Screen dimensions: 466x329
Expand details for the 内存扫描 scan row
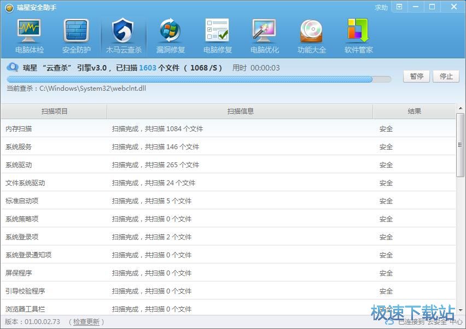tap(55, 128)
